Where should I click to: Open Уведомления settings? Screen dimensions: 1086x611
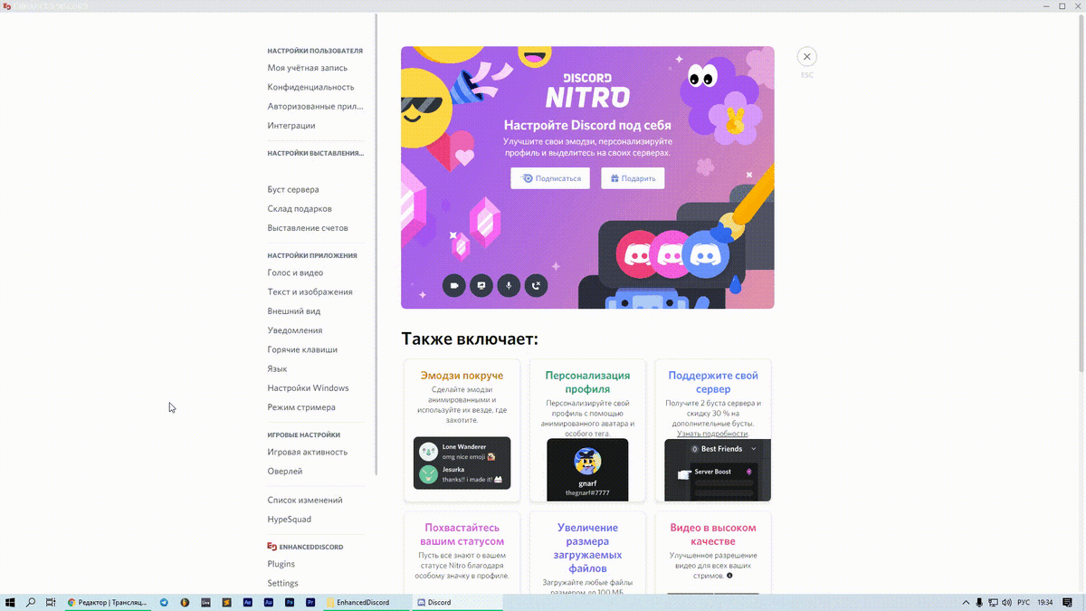295,330
